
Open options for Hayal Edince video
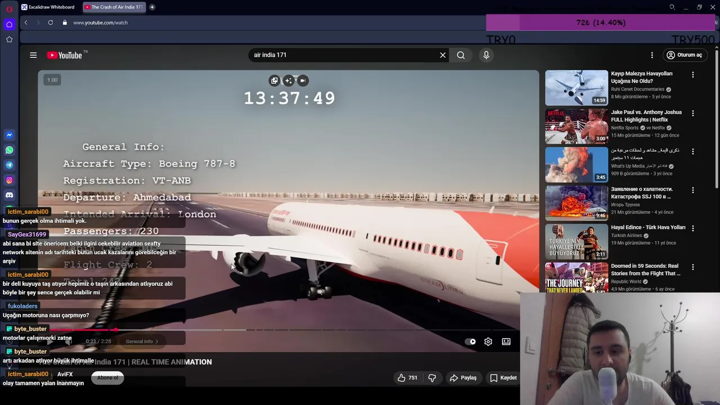coord(693,228)
